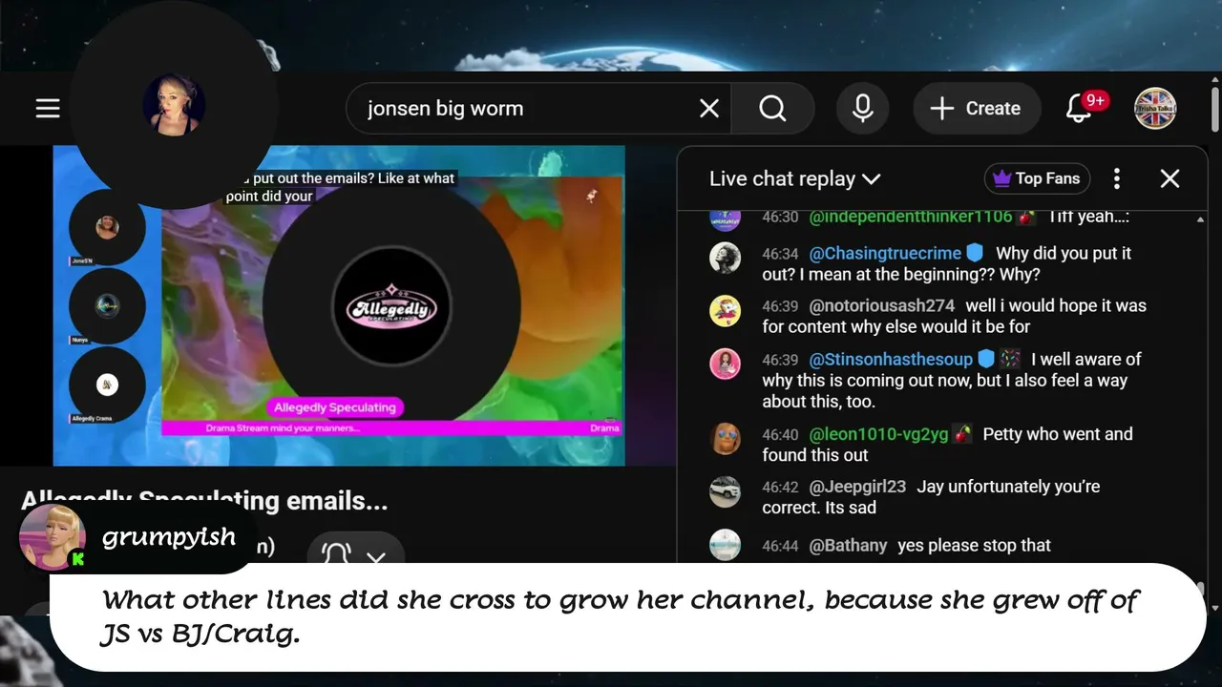The height and width of the screenshot is (687, 1222).
Task: Click the avatar beside @Chasingtruecrime's message
Action: click(726, 259)
